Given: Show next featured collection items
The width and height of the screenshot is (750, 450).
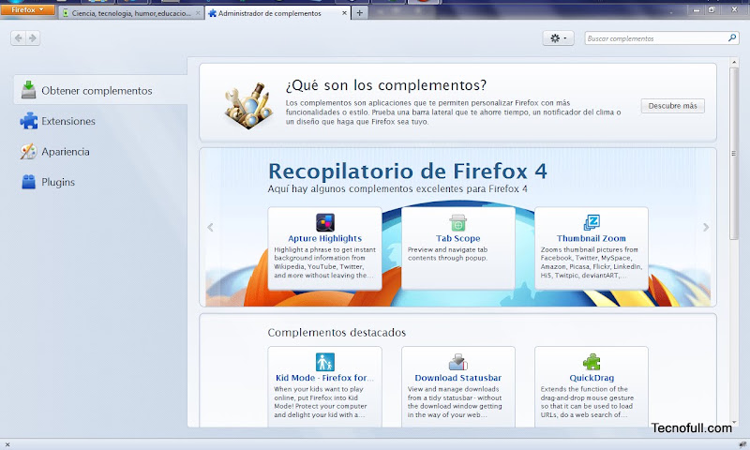Looking at the screenshot, I should click(706, 227).
